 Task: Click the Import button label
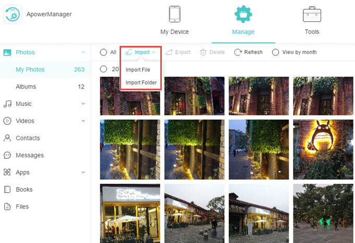click(142, 52)
